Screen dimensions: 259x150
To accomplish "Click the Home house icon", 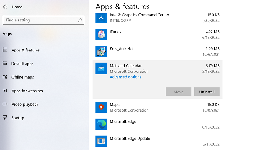I will 5,7.
